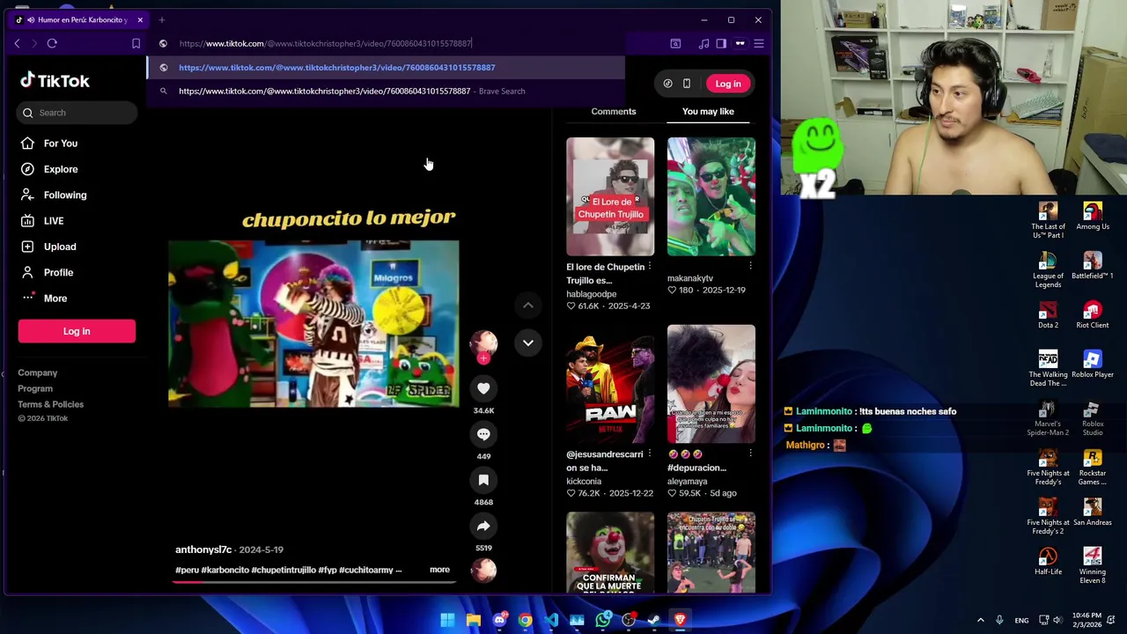1127x634 pixels.
Task: Open the creator avatar beside the video
Action: click(483, 343)
